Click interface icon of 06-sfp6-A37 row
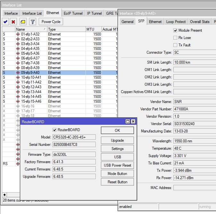216x214 pixels. (x=18, y=58)
